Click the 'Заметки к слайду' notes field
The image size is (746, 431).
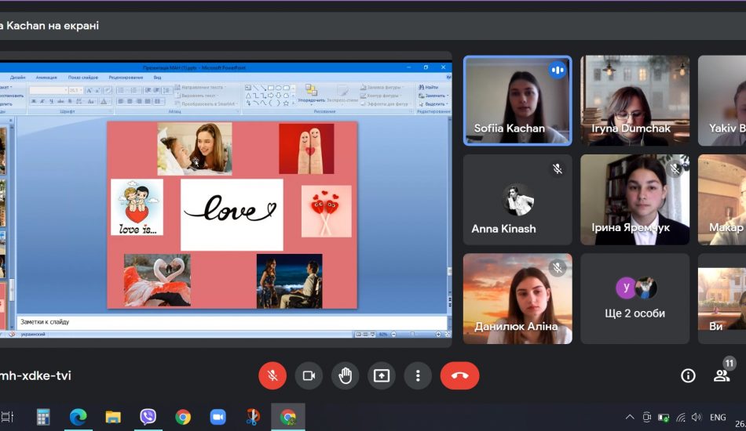(x=232, y=322)
